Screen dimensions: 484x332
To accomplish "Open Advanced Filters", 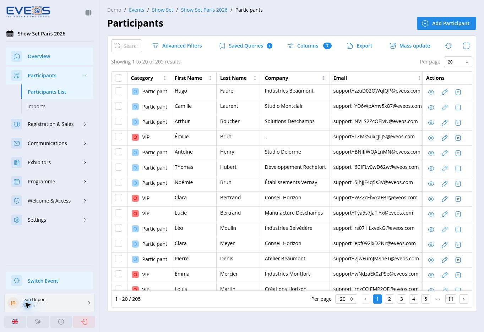I will click(x=177, y=46).
